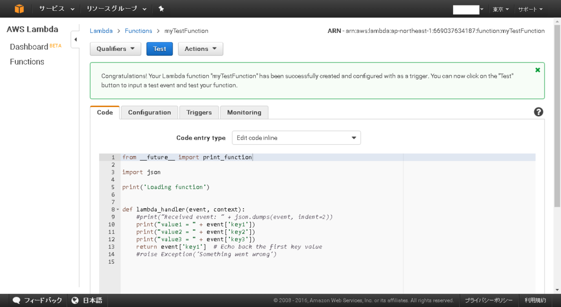Click the print value3 code line
This screenshot has height=307, width=561.
coord(196,240)
